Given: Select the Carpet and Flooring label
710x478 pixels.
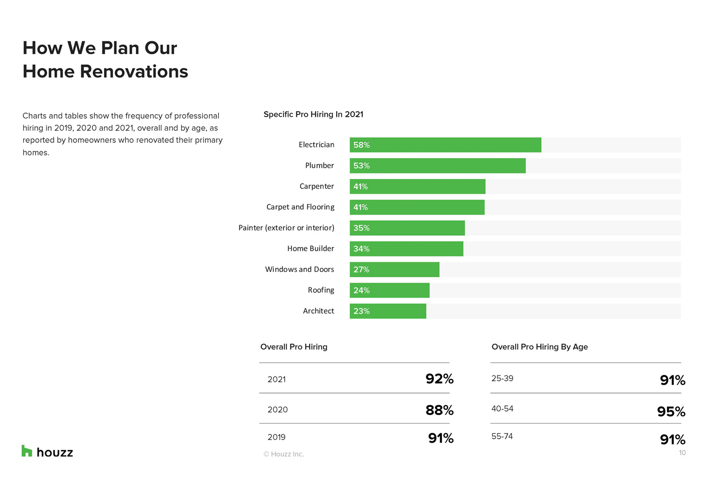Looking at the screenshot, I should coord(300,207).
